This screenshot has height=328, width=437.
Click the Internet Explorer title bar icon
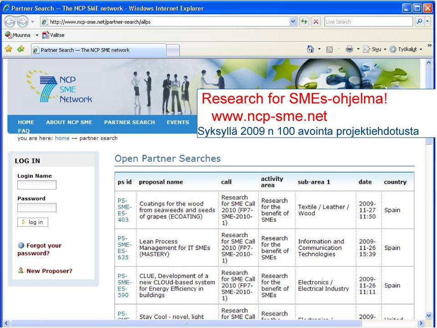pyautogui.click(x=6, y=8)
